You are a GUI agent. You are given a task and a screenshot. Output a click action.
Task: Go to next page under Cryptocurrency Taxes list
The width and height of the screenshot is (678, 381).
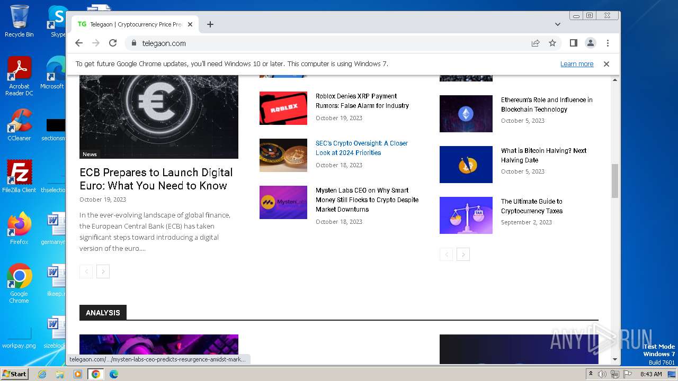tap(463, 255)
